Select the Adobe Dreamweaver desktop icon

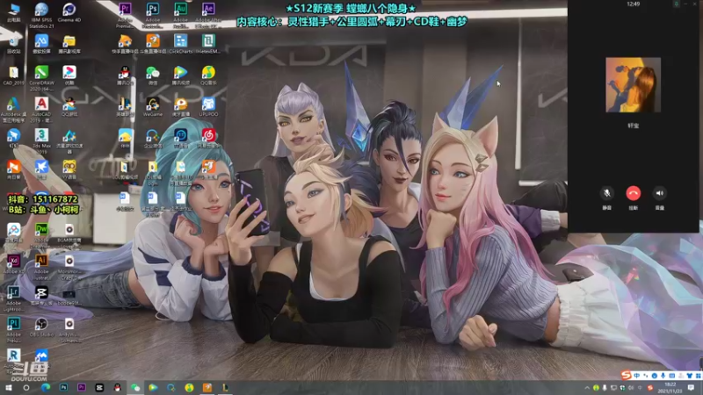click(x=41, y=230)
